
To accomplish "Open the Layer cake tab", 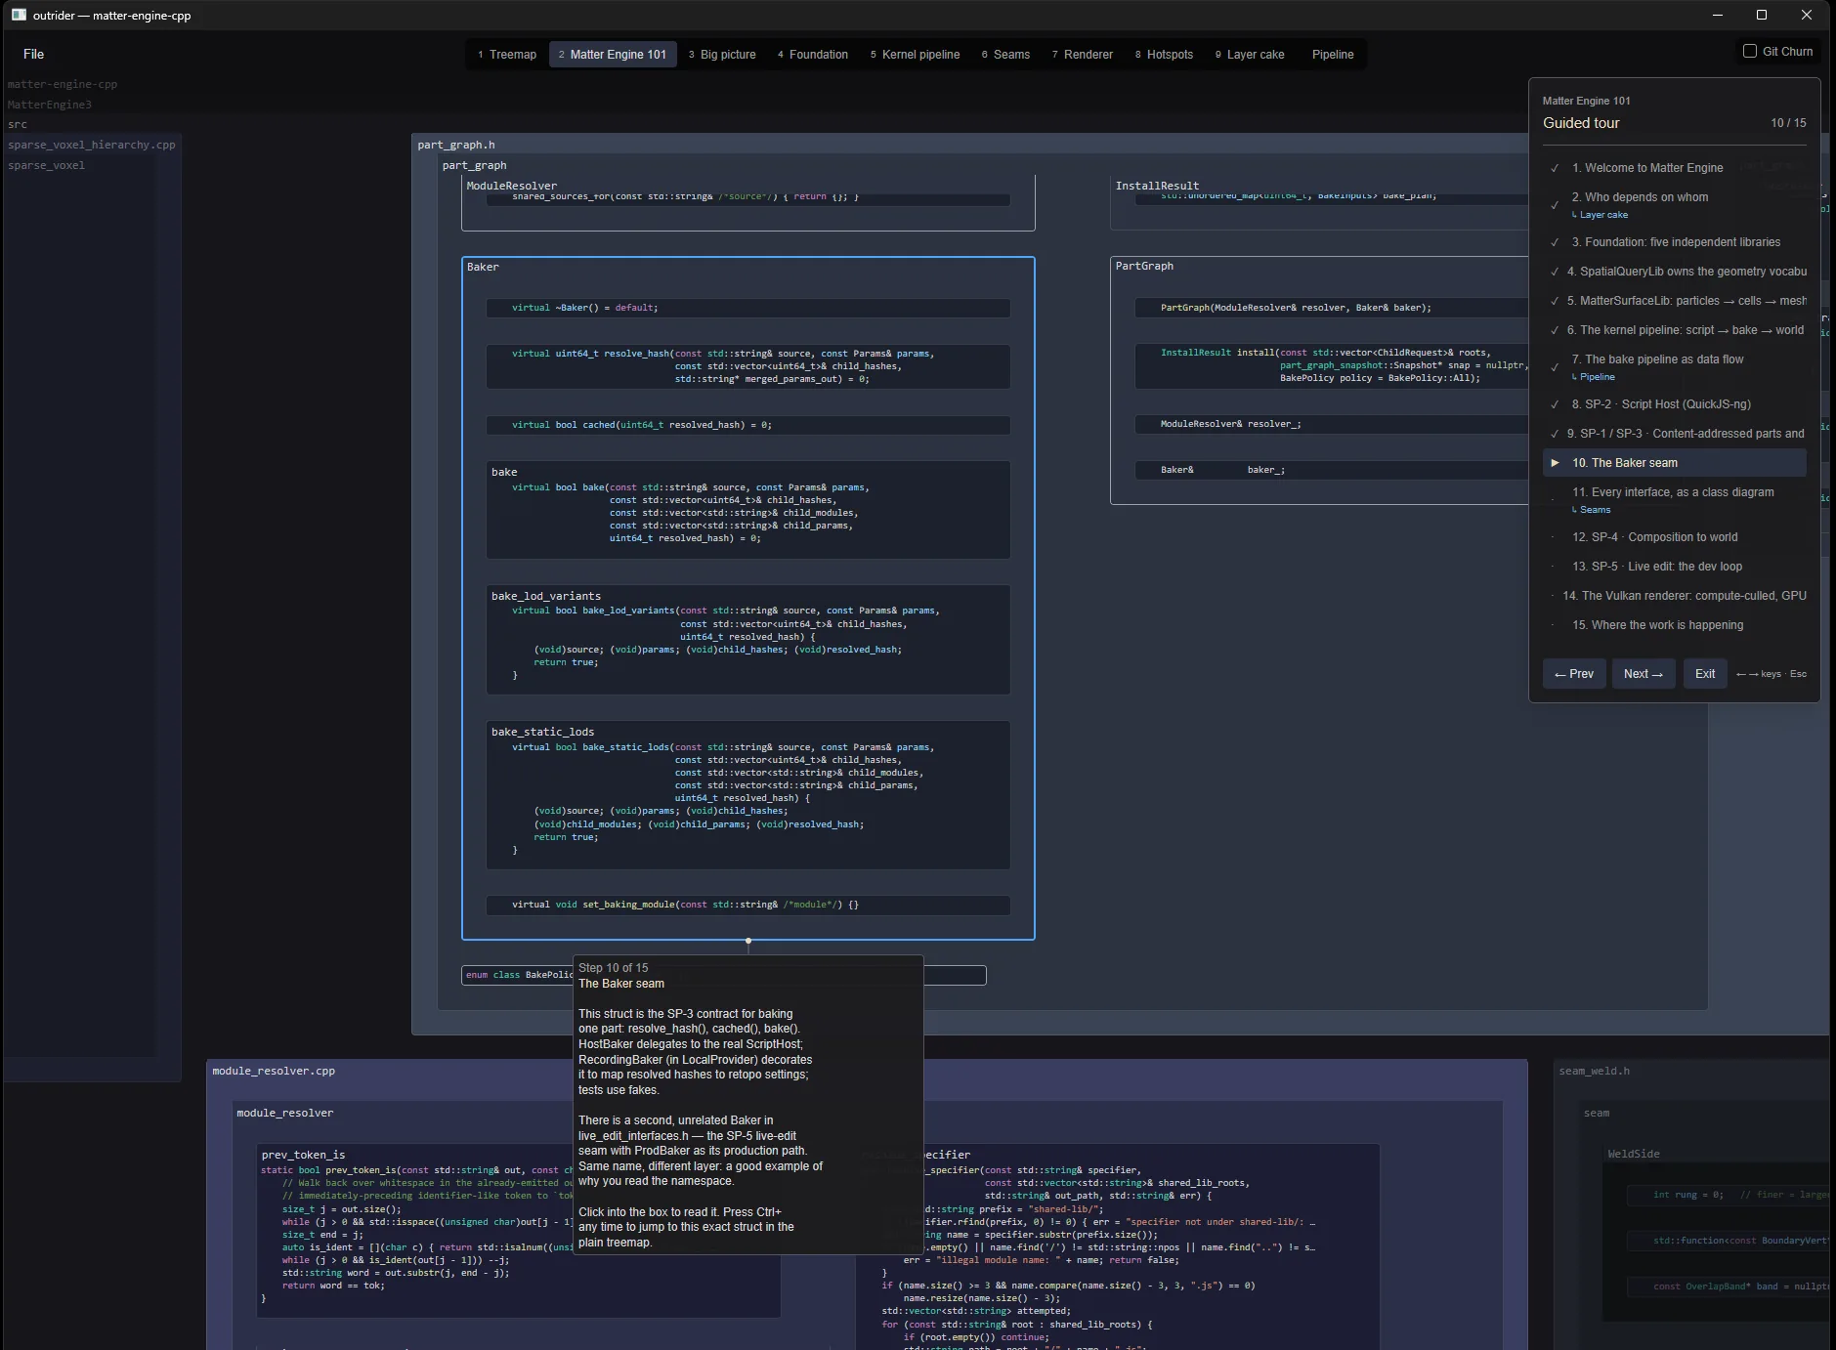I will click(1250, 55).
